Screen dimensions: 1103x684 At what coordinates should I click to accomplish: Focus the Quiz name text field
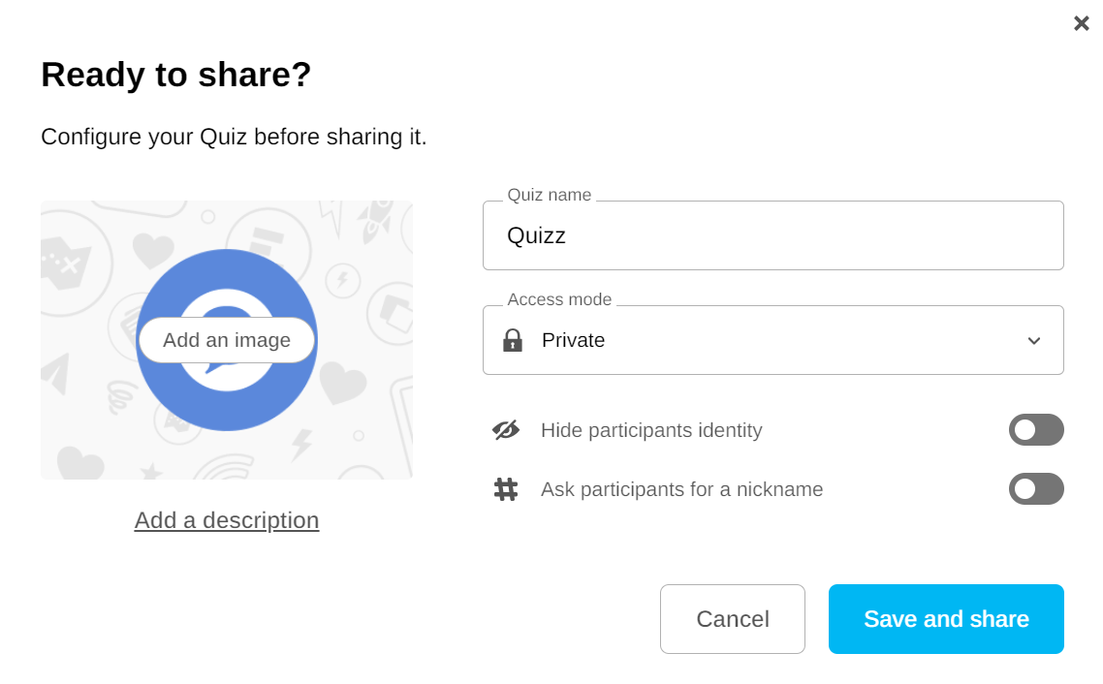coord(772,235)
